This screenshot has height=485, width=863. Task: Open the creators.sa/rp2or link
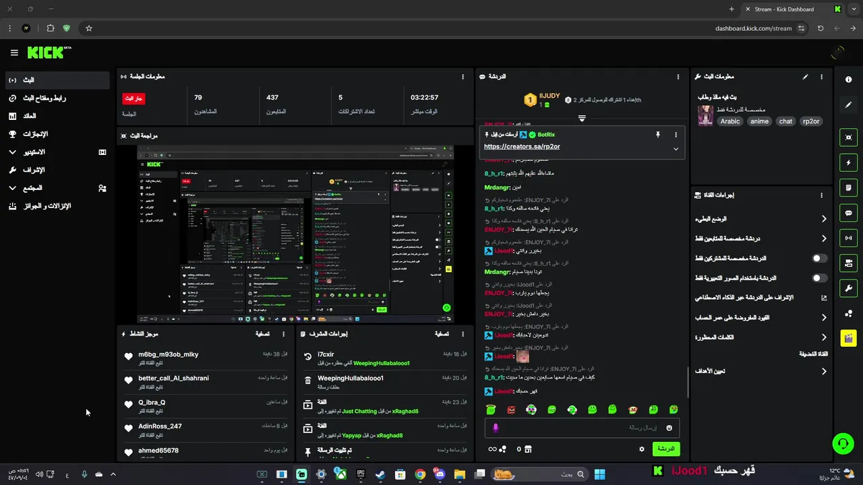[x=522, y=147]
